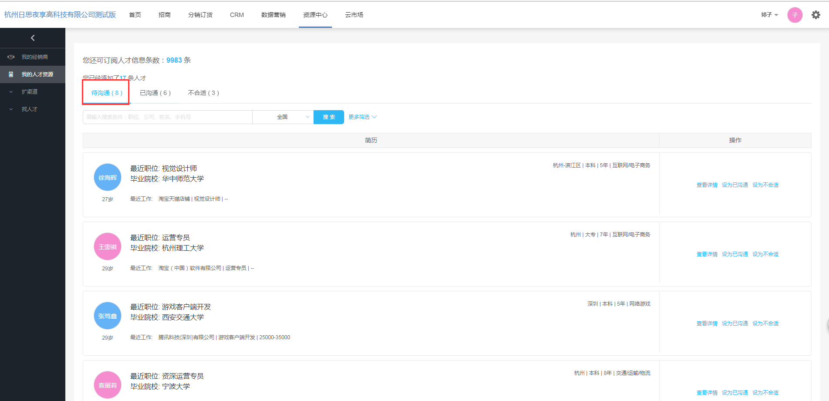Open the settings gear icon
829x401 pixels.
pyautogui.click(x=815, y=15)
